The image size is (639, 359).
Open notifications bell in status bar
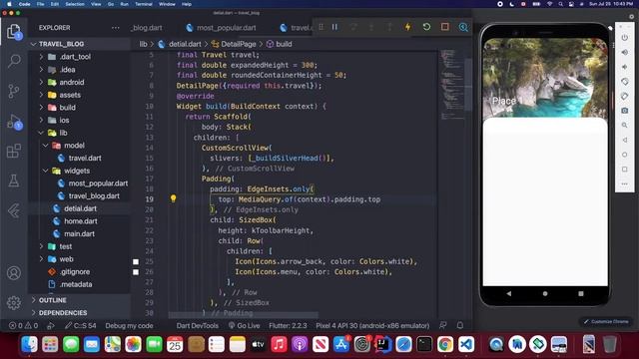click(x=460, y=325)
